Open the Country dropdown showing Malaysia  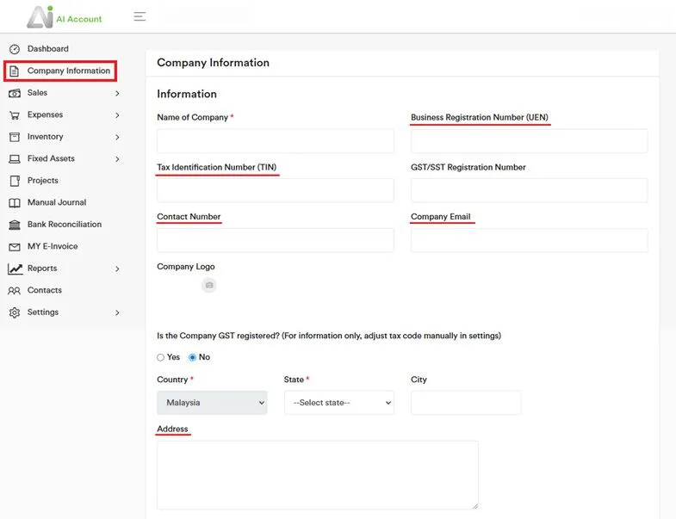click(x=212, y=402)
